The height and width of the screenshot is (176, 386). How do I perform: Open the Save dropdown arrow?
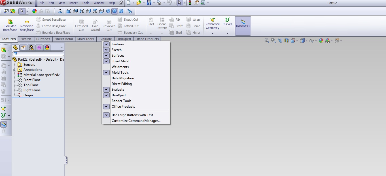click(x=154, y=3)
